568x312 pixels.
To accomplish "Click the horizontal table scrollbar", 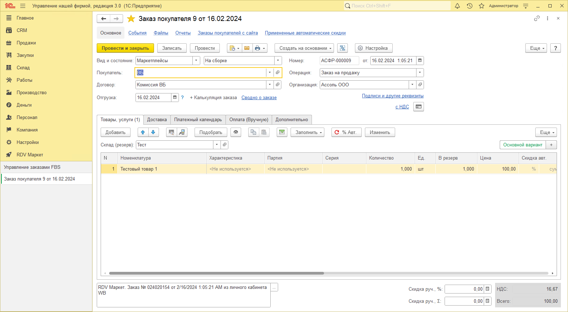I will click(x=216, y=273).
